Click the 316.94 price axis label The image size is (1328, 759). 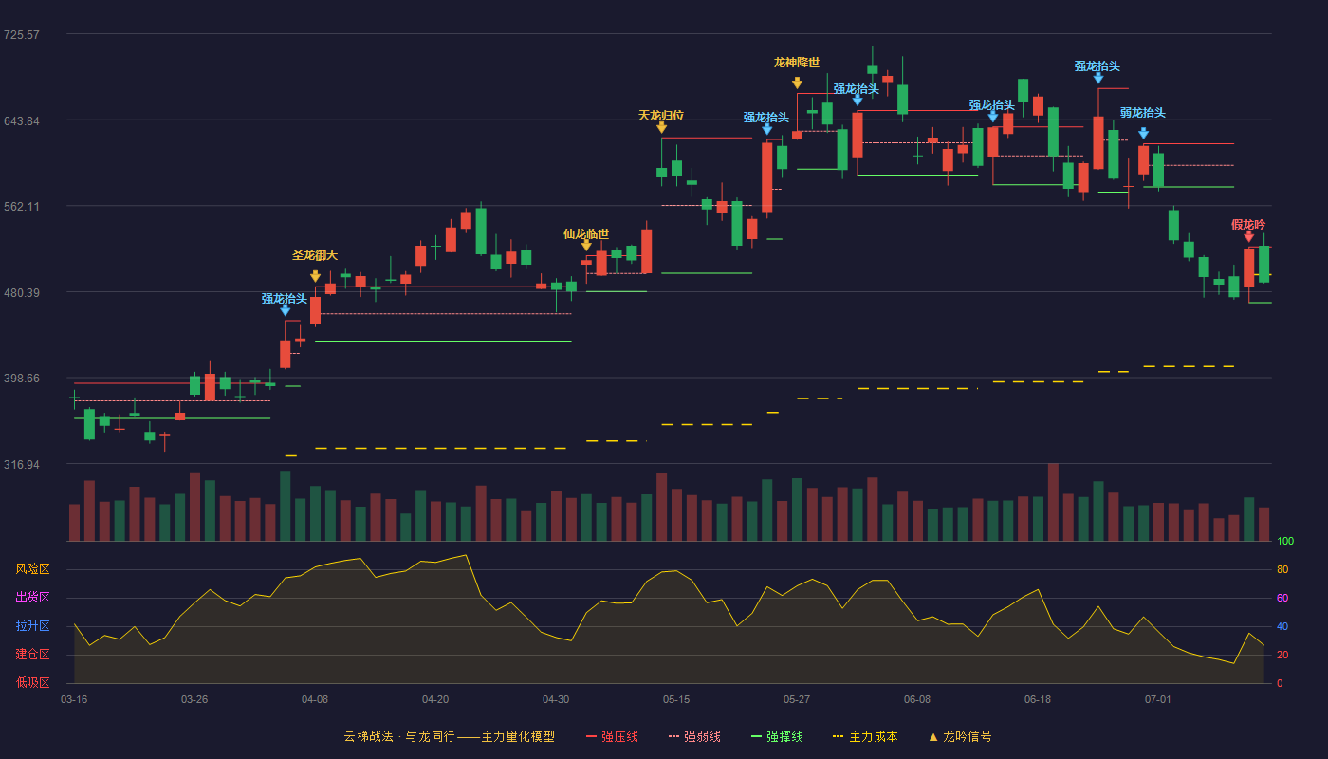(21, 465)
